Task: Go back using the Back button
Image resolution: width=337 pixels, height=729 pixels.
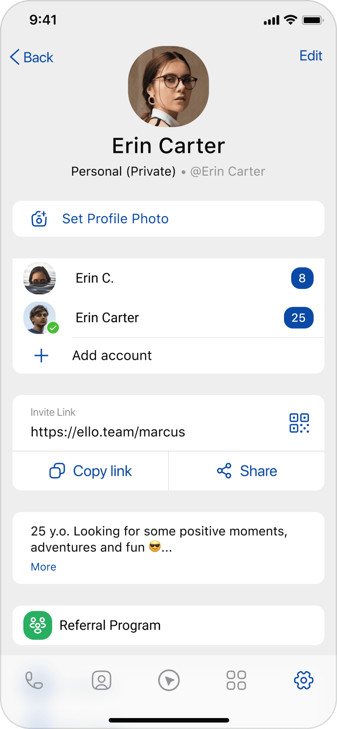Action: pos(32,57)
